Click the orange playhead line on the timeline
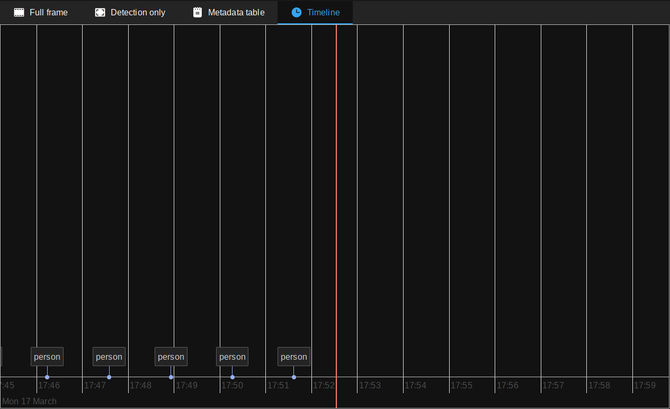This screenshot has height=409, width=670. click(x=336, y=212)
